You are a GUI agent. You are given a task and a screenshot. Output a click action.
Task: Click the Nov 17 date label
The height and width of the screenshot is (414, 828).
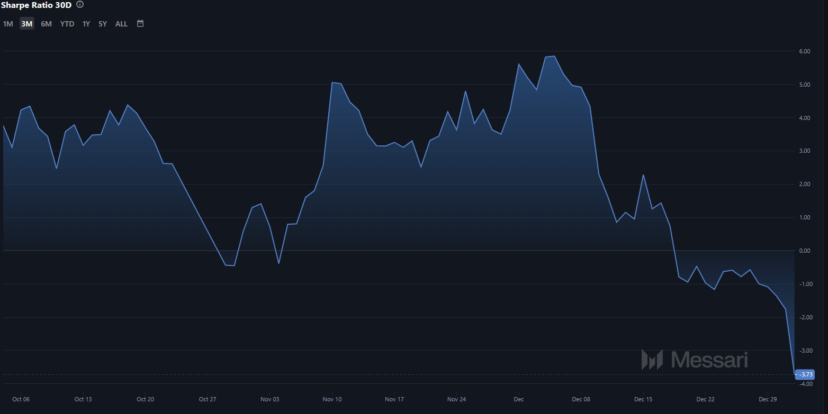(394, 399)
